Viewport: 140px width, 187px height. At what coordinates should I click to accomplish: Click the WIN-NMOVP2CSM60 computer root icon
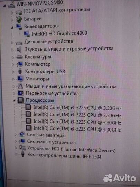point(11,5)
